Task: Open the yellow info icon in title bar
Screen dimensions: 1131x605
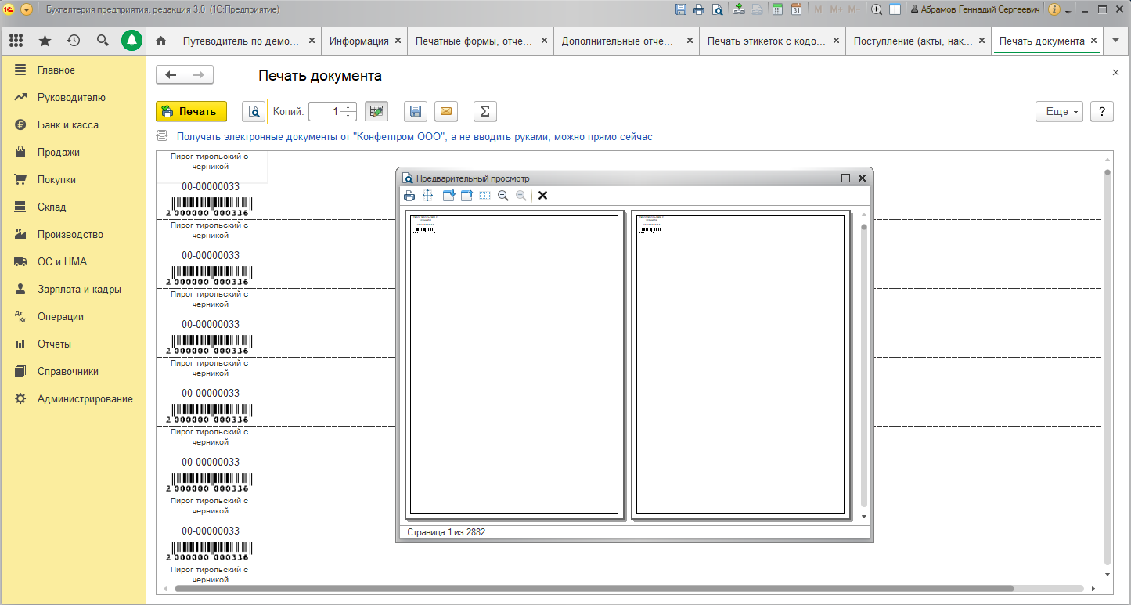Action: [1054, 9]
